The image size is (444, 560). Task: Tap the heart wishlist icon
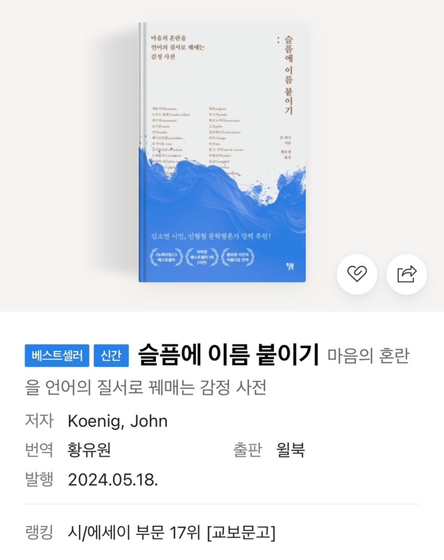357,274
